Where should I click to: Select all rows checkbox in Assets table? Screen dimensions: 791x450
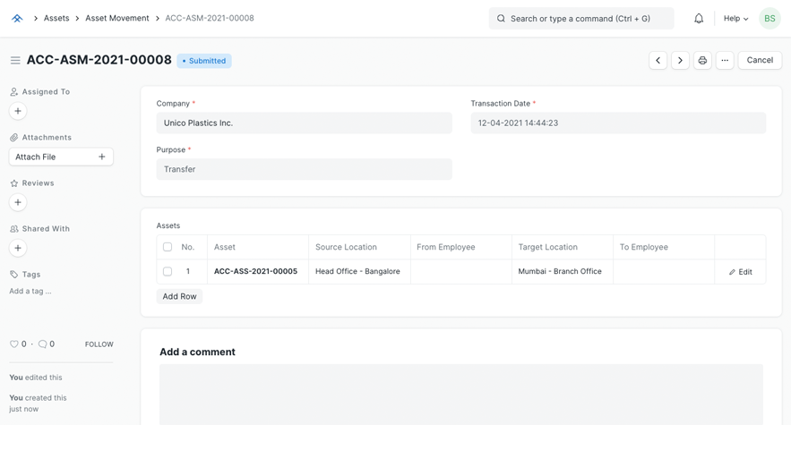click(168, 247)
